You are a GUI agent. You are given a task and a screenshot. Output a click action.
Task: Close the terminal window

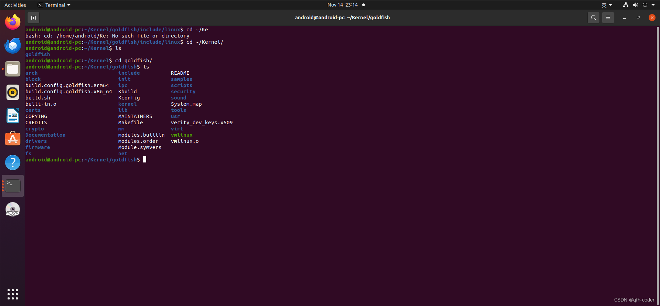point(652,18)
